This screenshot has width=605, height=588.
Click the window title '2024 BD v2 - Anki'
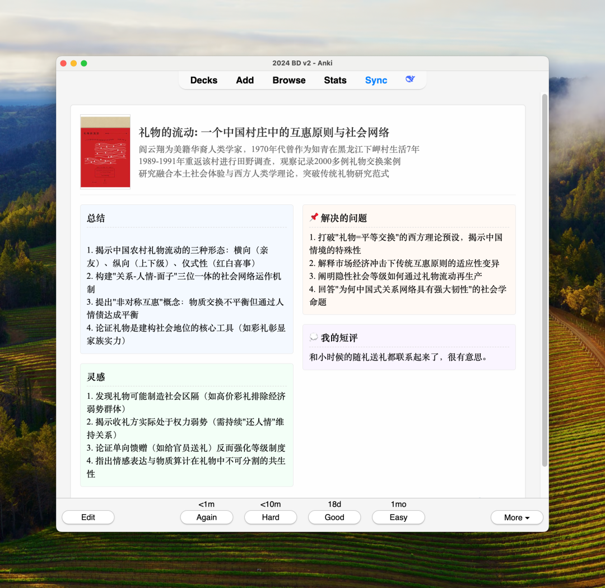302,63
